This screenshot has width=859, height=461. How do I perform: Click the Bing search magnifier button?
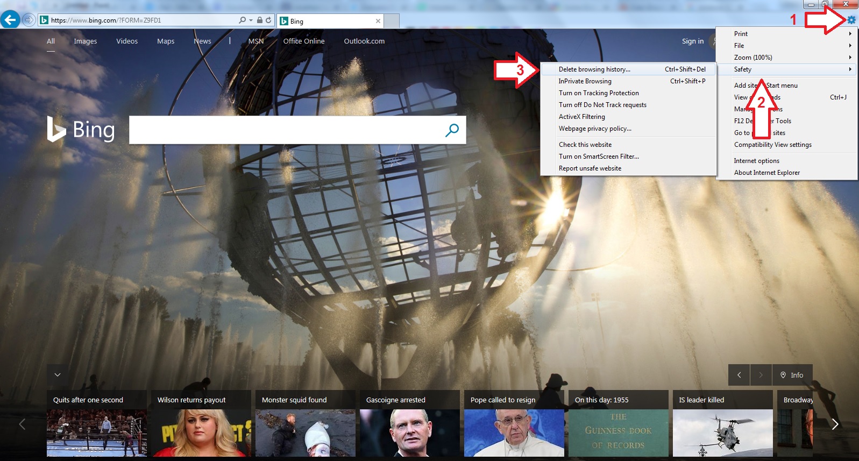point(452,130)
